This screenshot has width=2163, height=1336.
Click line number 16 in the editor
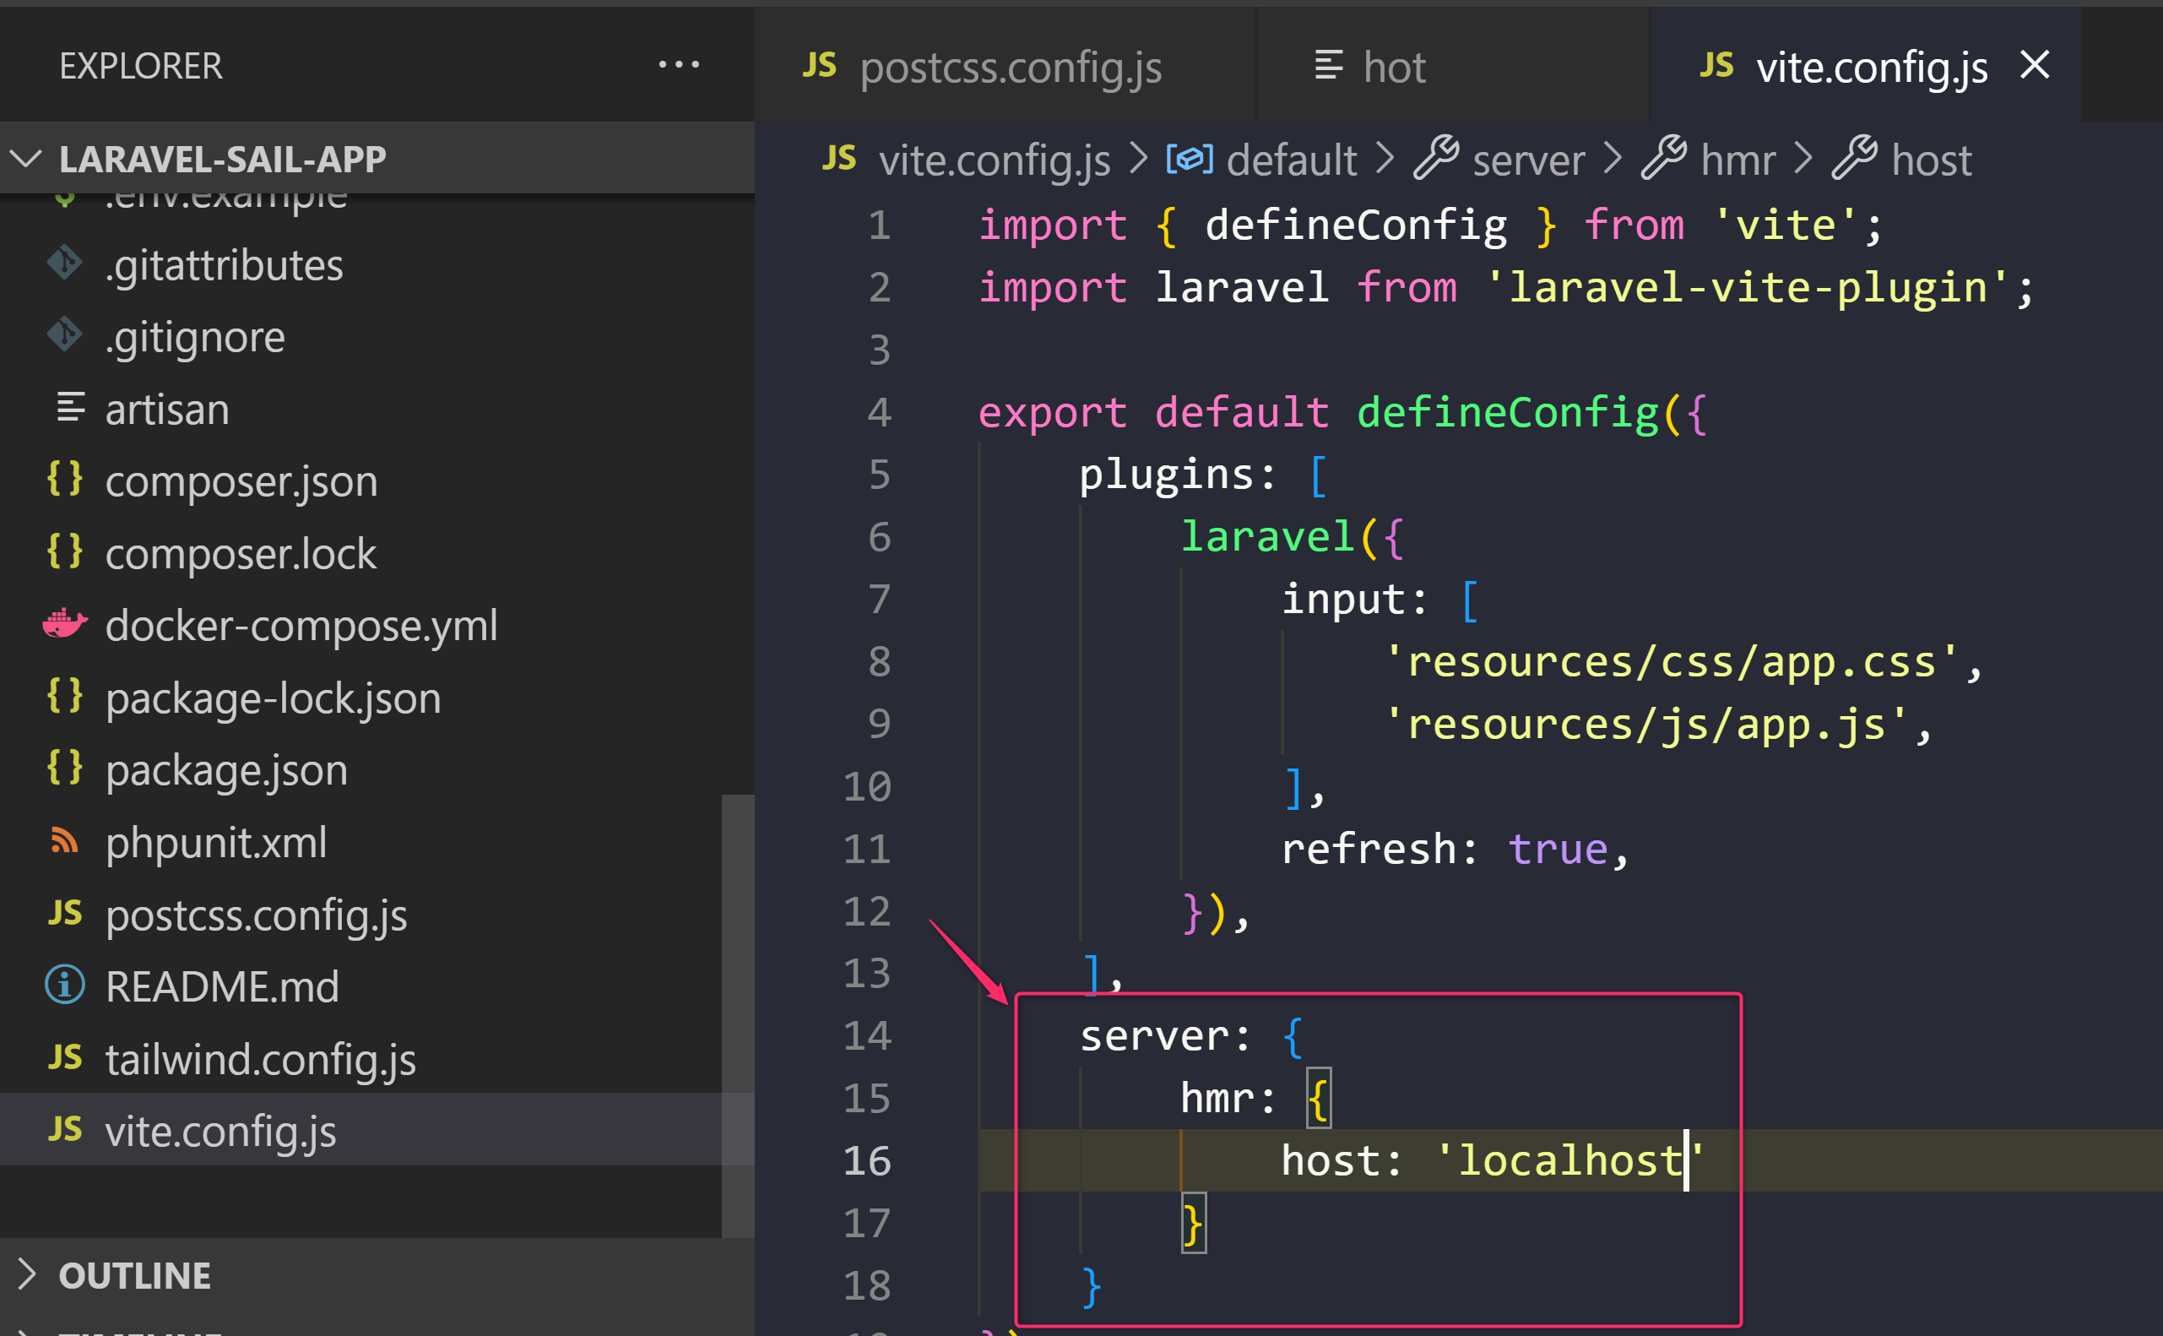click(866, 1161)
